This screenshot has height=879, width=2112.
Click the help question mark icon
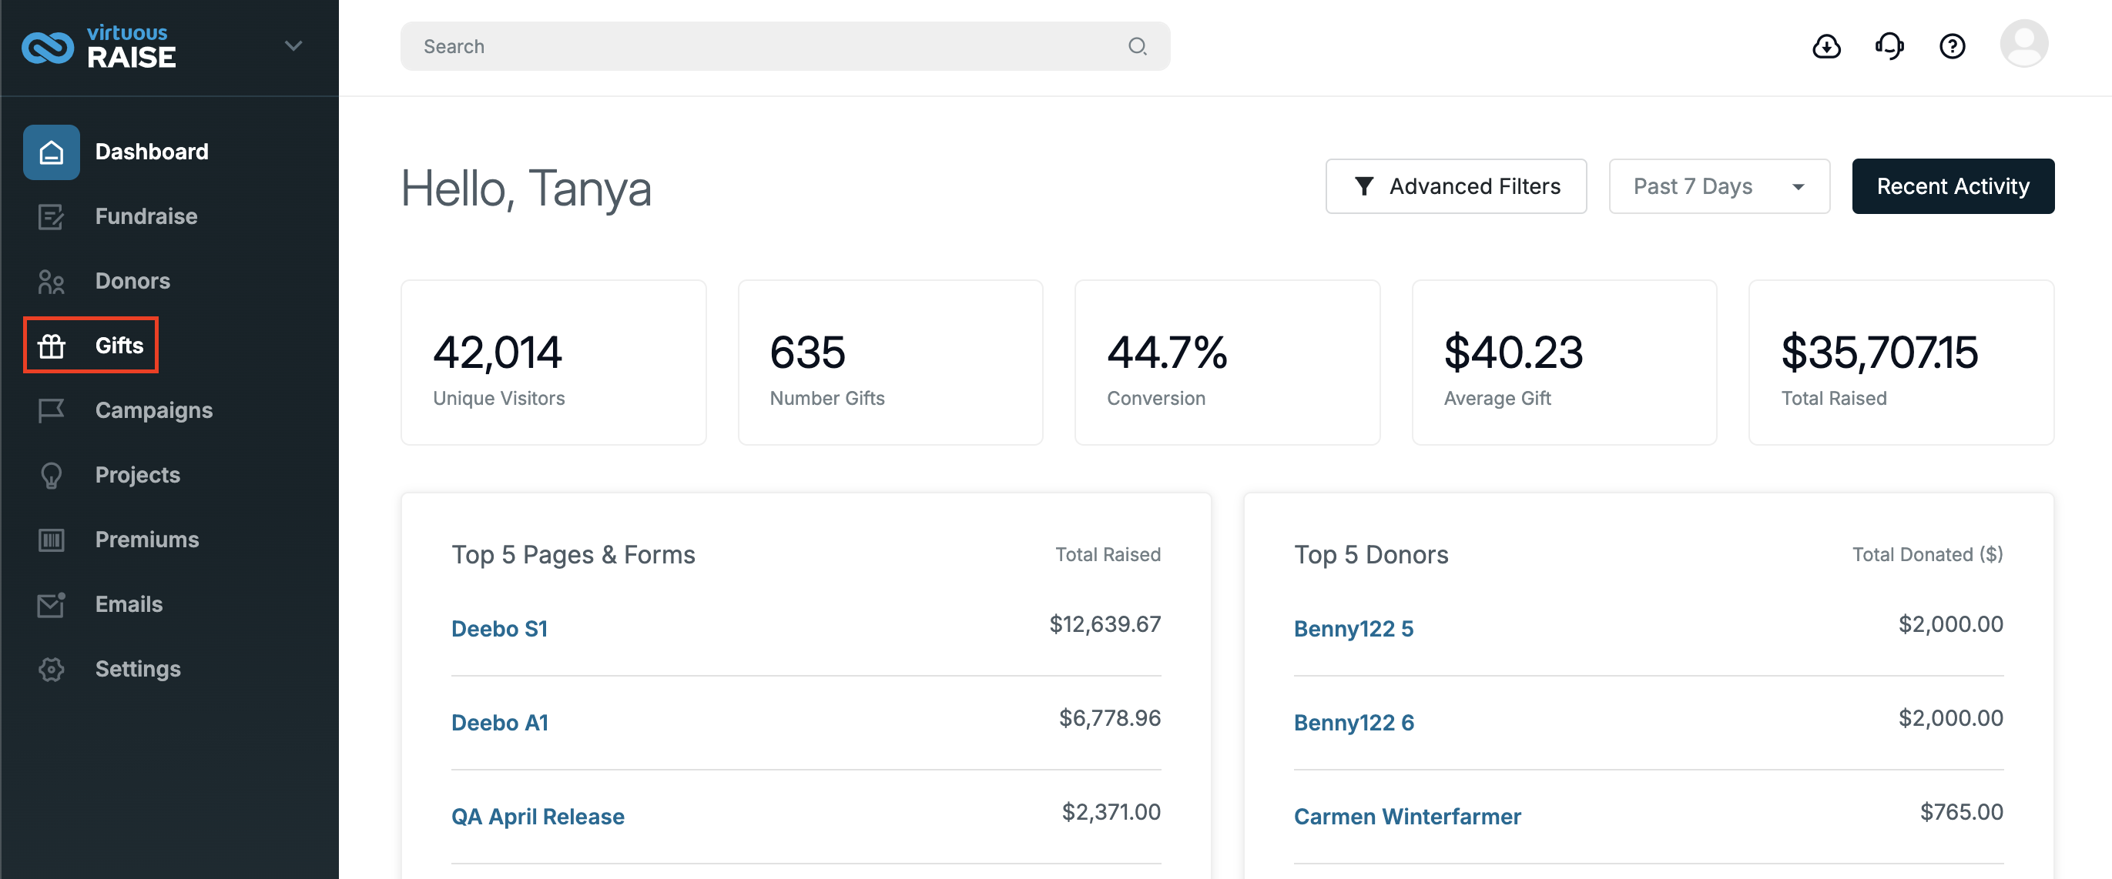click(1952, 46)
